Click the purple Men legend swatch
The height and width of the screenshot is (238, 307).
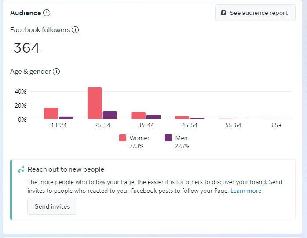coord(168,138)
